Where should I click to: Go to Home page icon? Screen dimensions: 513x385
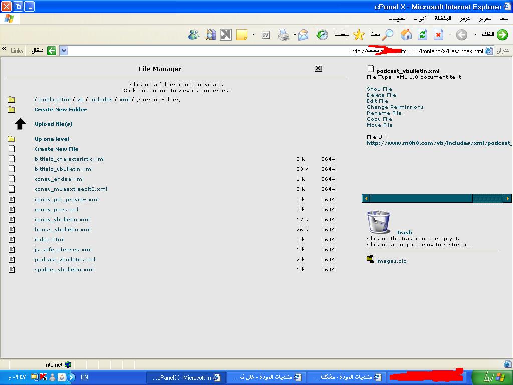click(406, 35)
